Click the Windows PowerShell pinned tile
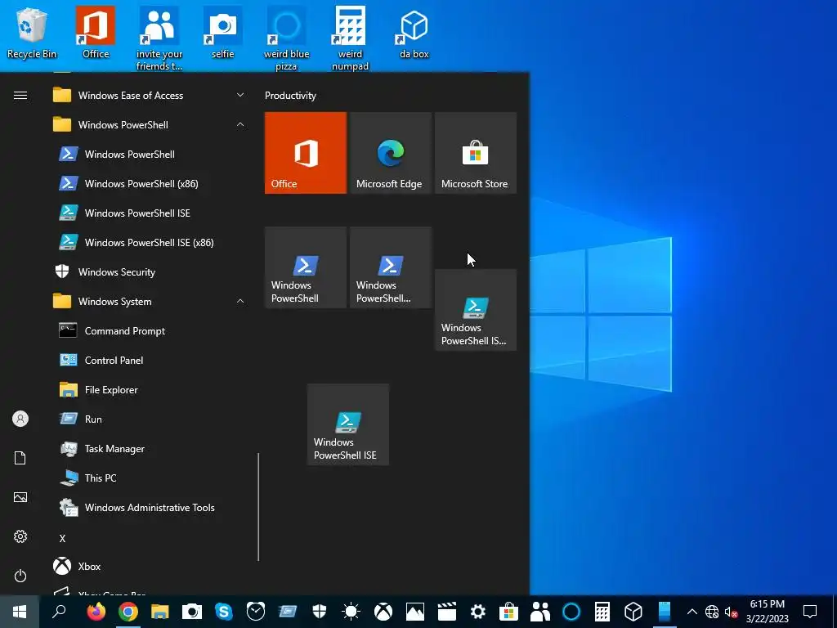The width and height of the screenshot is (837, 628). (306, 267)
